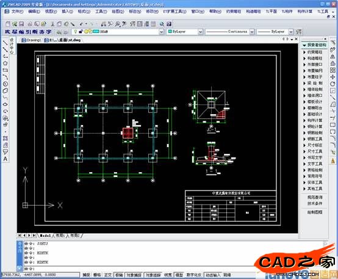Click the Undo arrow in the toolbar
This screenshot has width=338, height=279.
click(82, 24)
